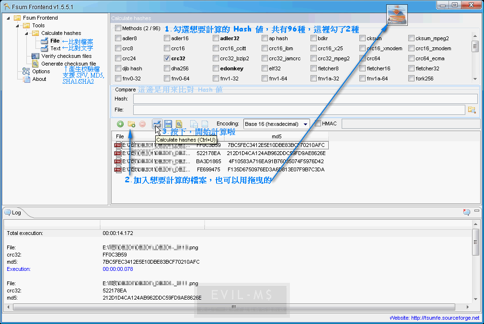Click the Tools folder icon in tree
484x324 pixels.
26,25
